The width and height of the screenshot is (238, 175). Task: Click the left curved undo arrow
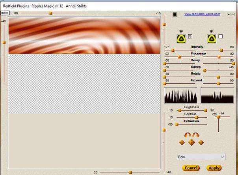point(188,135)
